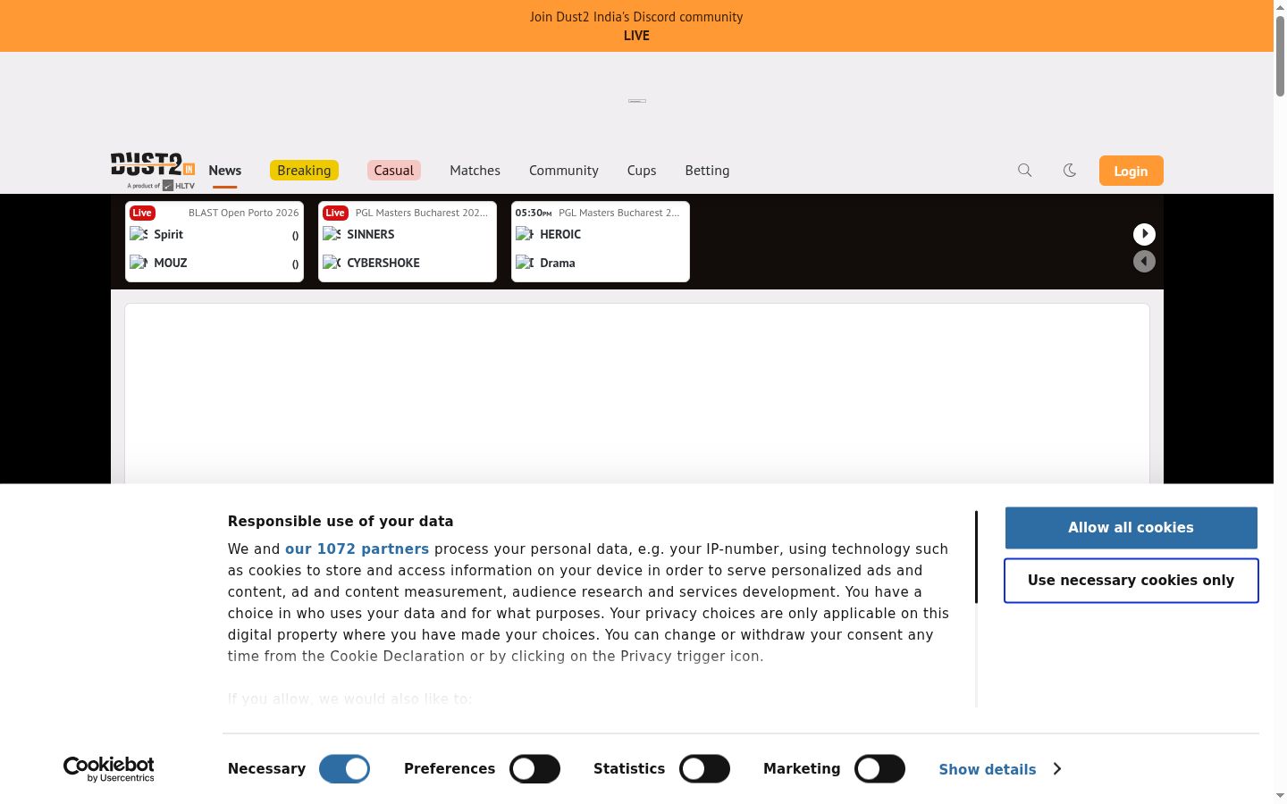
Task: Click LIVE text in orange banner
Action: tap(636, 36)
